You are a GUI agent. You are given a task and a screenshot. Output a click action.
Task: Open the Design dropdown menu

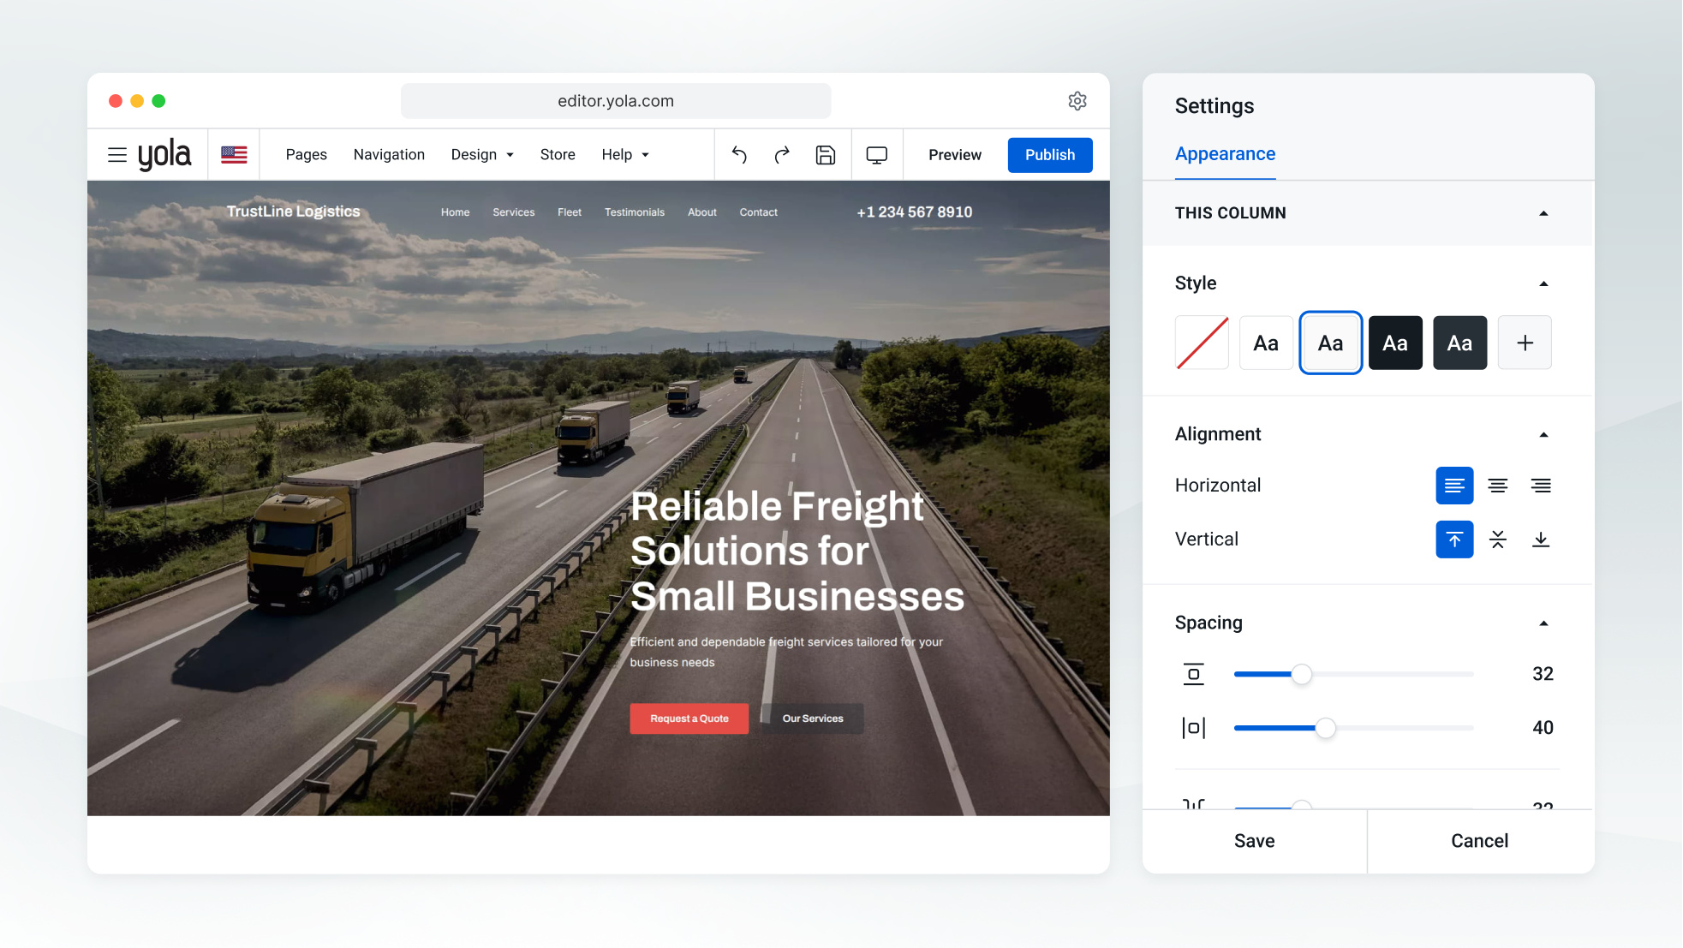click(482, 155)
